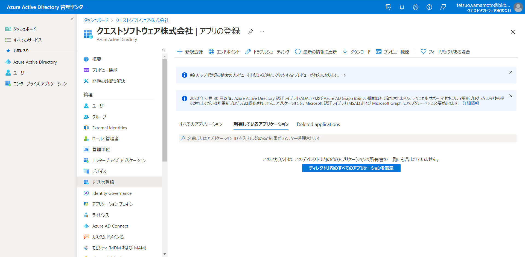Screen dimensions: 525x257
Task: Focus the application name or ID search box
Action: pyautogui.click(x=348, y=138)
